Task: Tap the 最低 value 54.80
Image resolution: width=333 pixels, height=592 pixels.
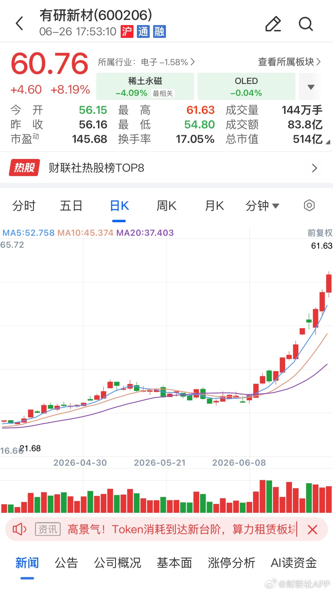Action: pos(200,124)
